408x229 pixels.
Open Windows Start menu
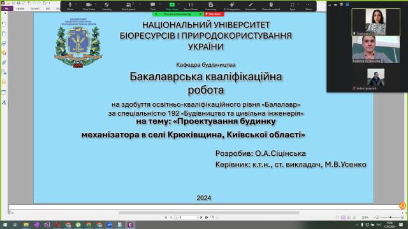pos(5,225)
